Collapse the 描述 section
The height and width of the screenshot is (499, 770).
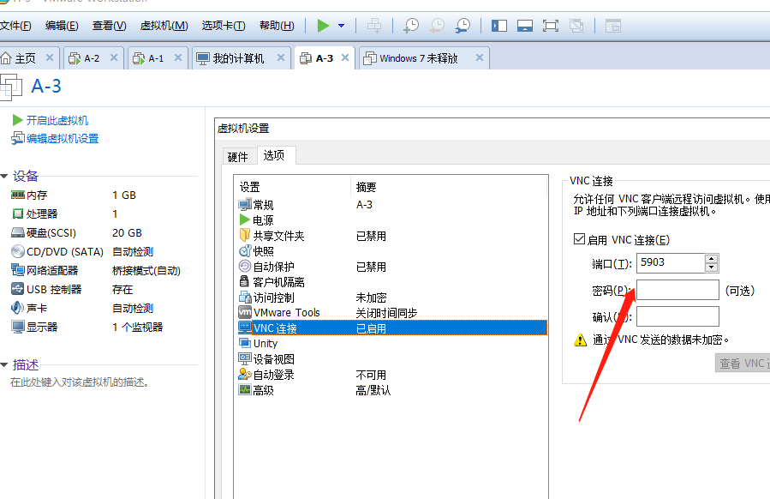(x=4, y=364)
